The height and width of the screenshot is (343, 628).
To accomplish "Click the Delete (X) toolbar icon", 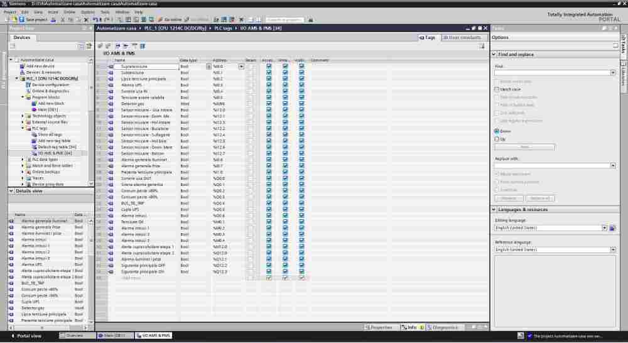I will pos(85,19).
